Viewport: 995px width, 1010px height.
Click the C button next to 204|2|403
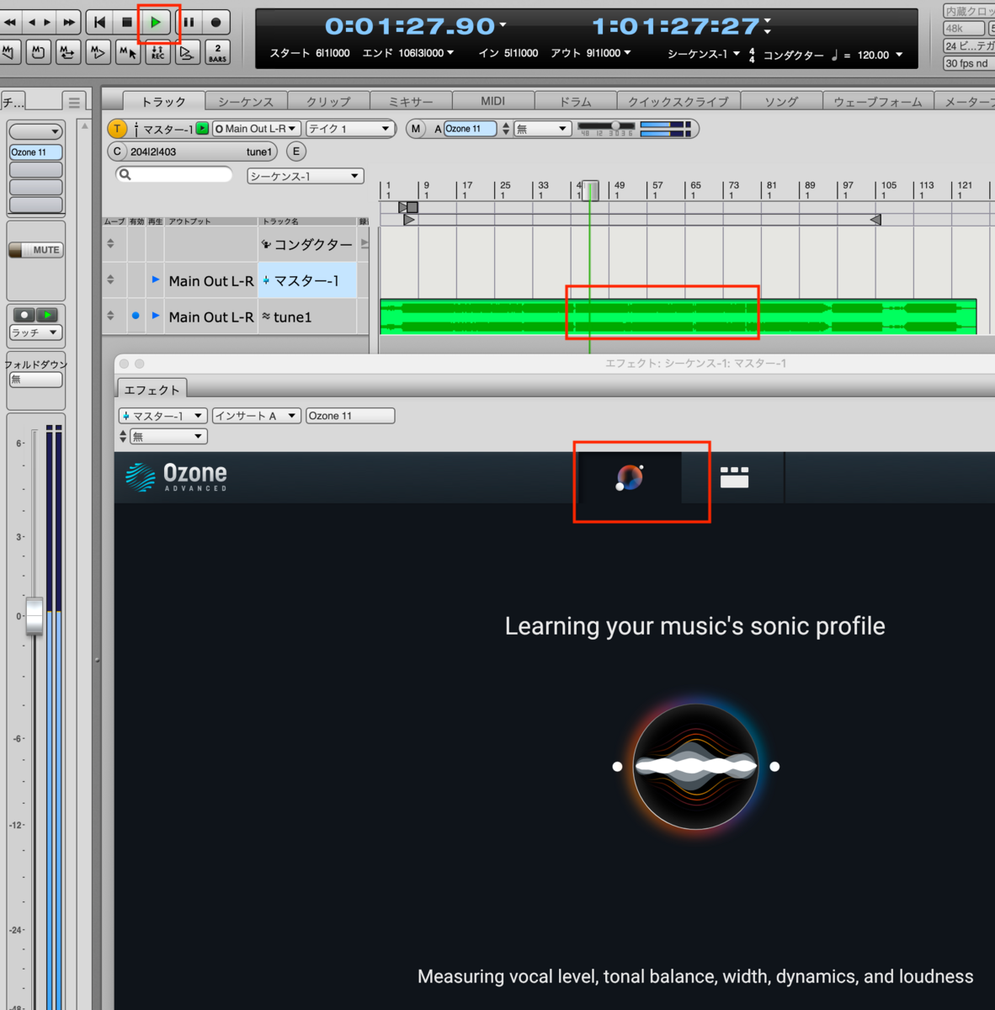coord(117,151)
